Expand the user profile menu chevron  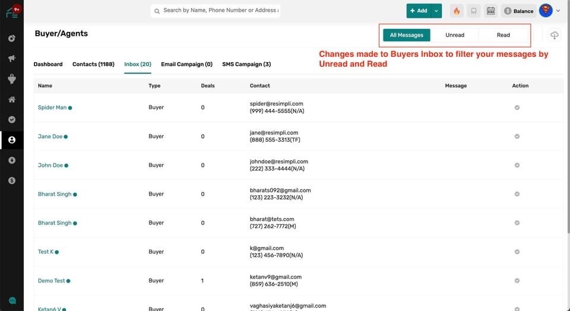coord(558,11)
